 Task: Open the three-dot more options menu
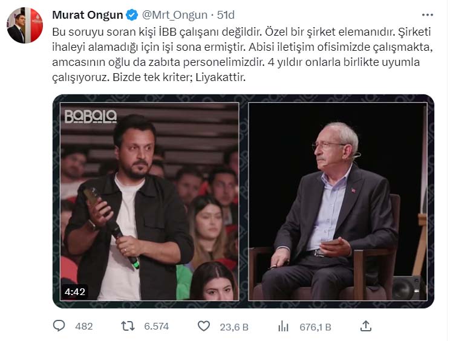tap(428, 15)
